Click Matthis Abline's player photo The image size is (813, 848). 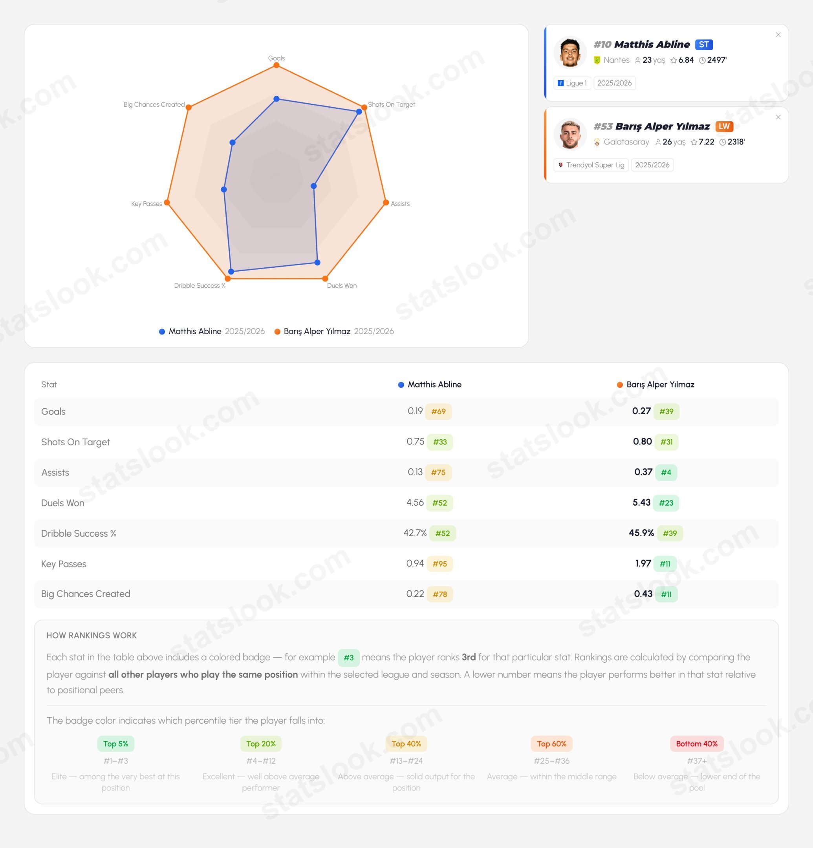[x=570, y=52]
